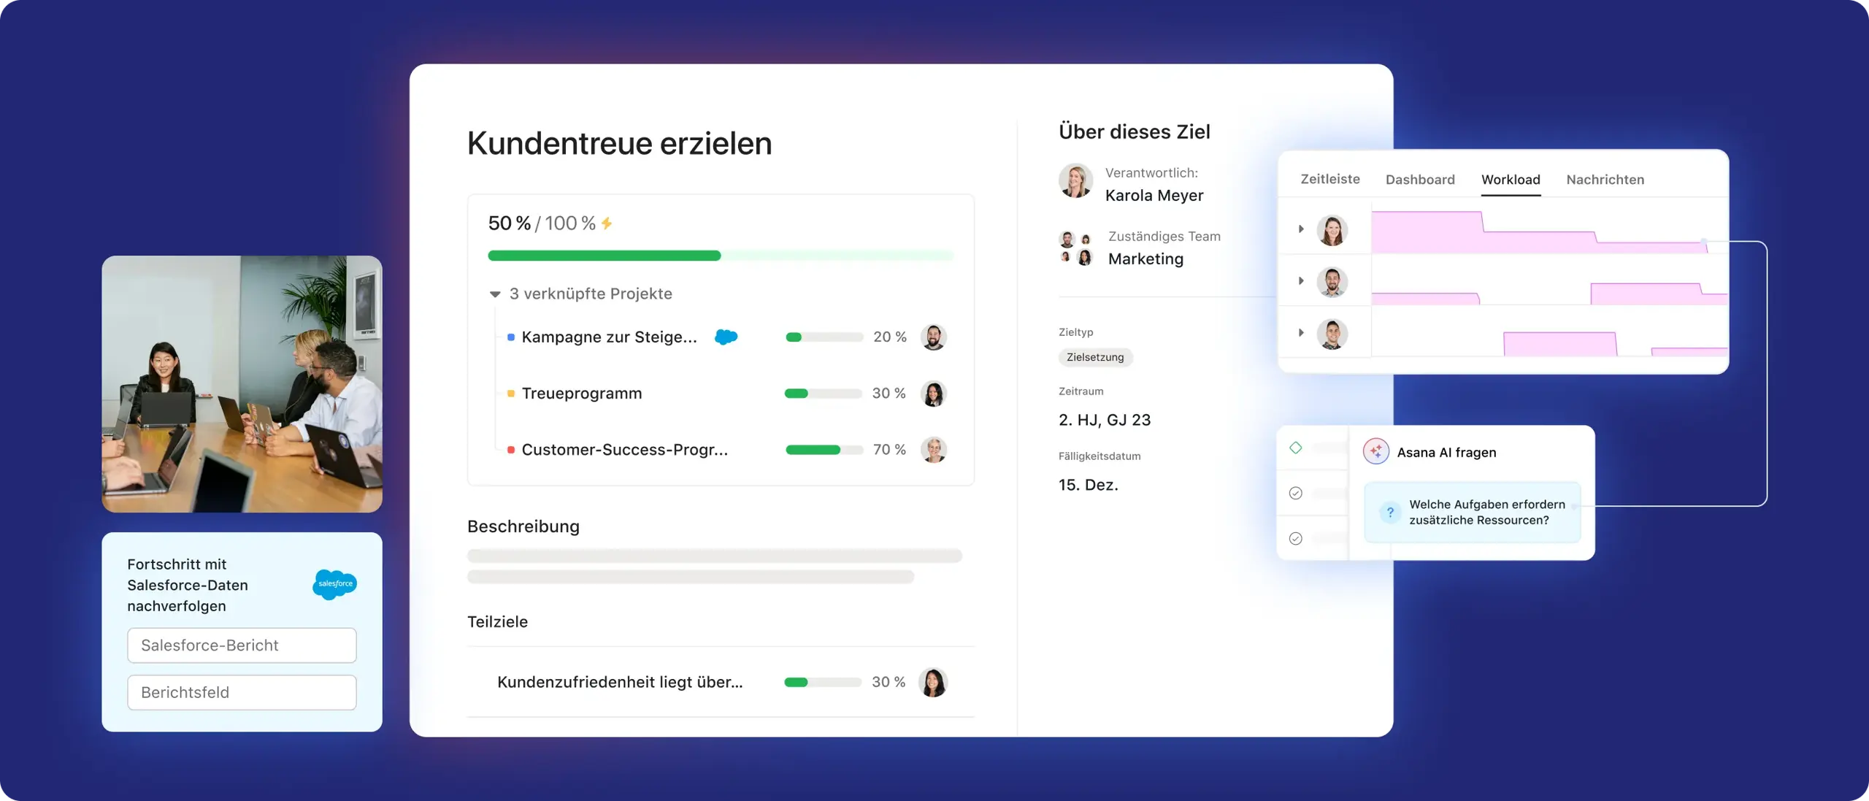Toggle the first task's completion checkmark circle
The height and width of the screenshot is (801, 1869).
(1296, 493)
